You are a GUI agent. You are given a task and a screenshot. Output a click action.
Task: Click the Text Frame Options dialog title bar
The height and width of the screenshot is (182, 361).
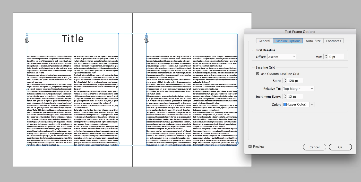[x=300, y=32]
